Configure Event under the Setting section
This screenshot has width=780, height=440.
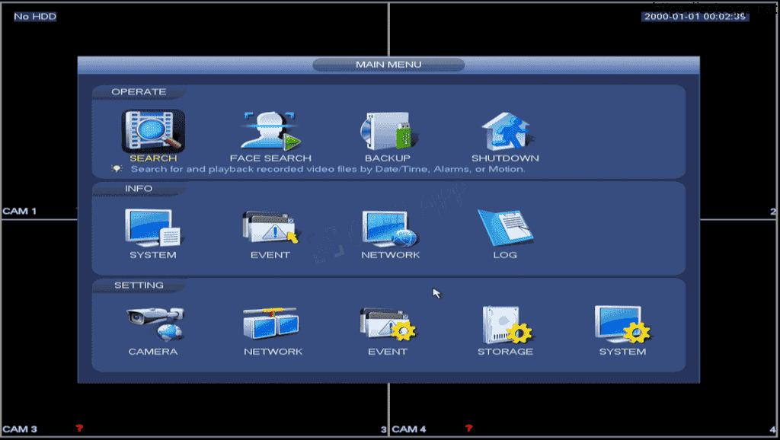click(388, 325)
